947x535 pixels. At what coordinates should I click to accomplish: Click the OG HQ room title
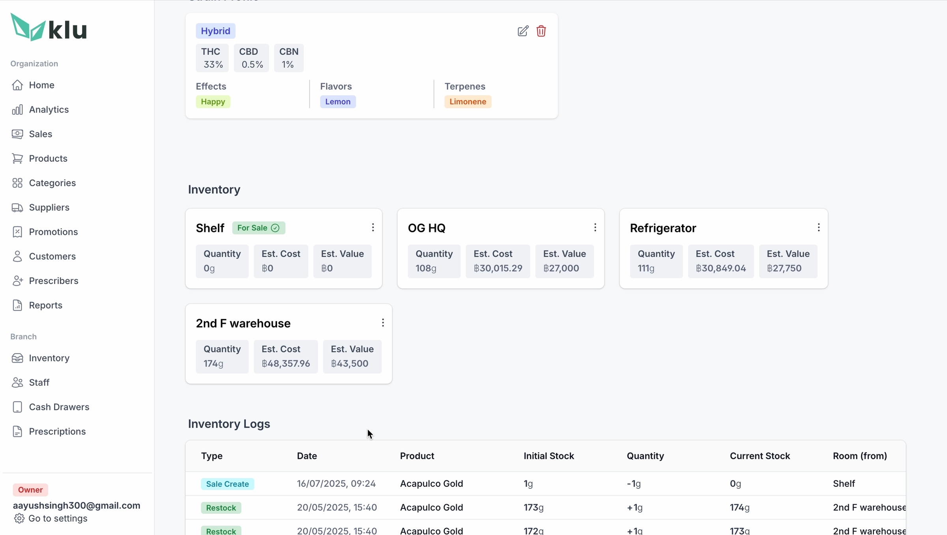click(x=427, y=228)
